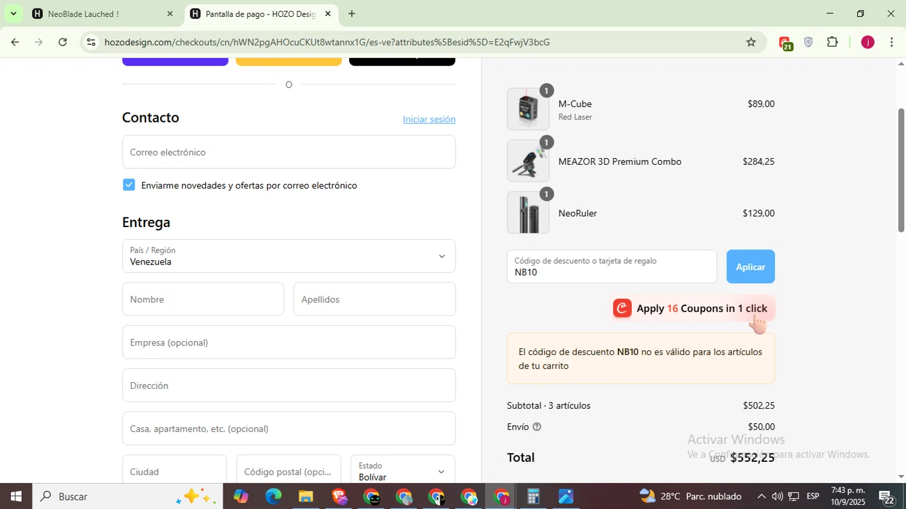
Task: Switch the ESP input language
Action: pos(813,496)
